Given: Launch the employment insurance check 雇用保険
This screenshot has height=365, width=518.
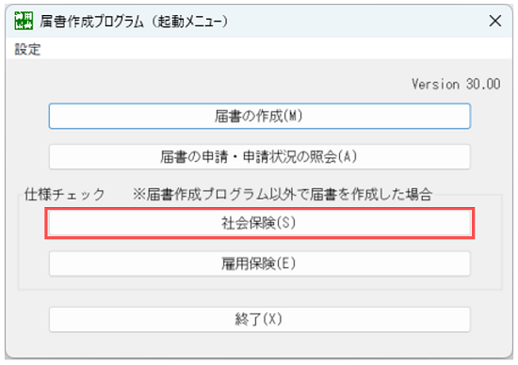Looking at the screenshot, I should pyautogui.click(x=260, y=263).
